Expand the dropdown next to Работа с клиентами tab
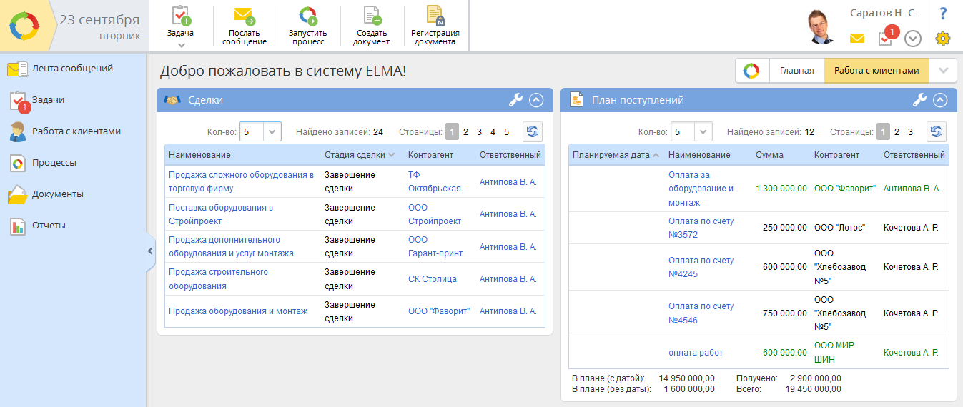Image resolution: width=963 pixels, height=407 pixels. coord(943,70)
